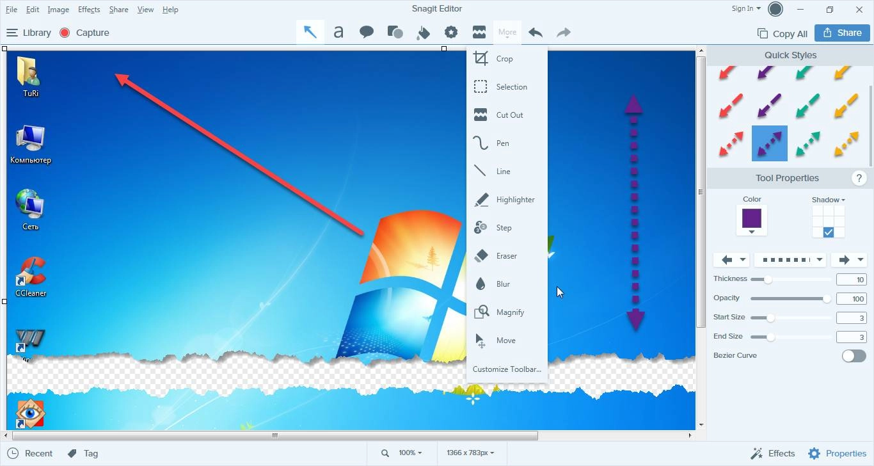Select the Arrow tool in the toolbar

(x=310, y=32)
